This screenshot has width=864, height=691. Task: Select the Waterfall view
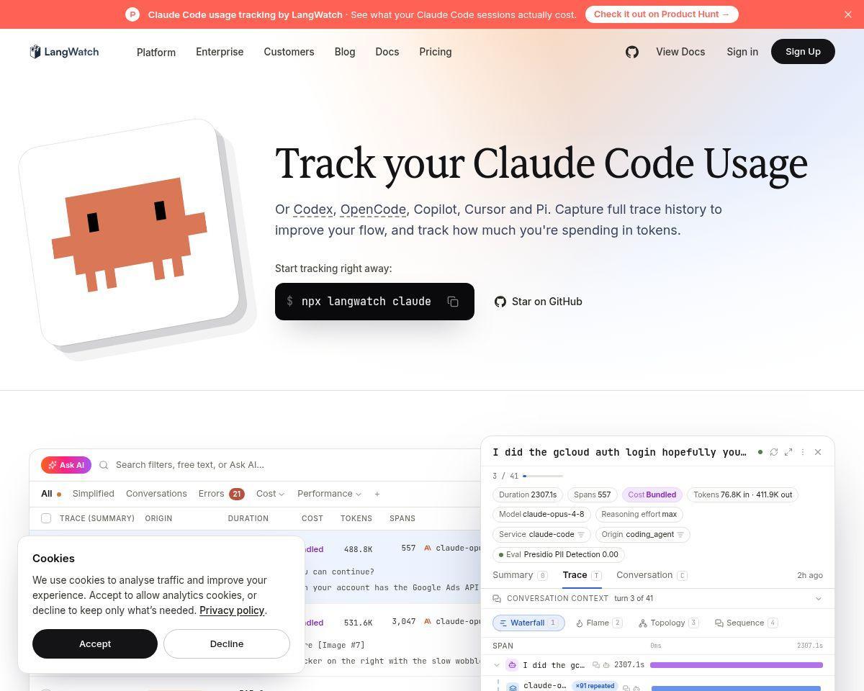[528, 623]
